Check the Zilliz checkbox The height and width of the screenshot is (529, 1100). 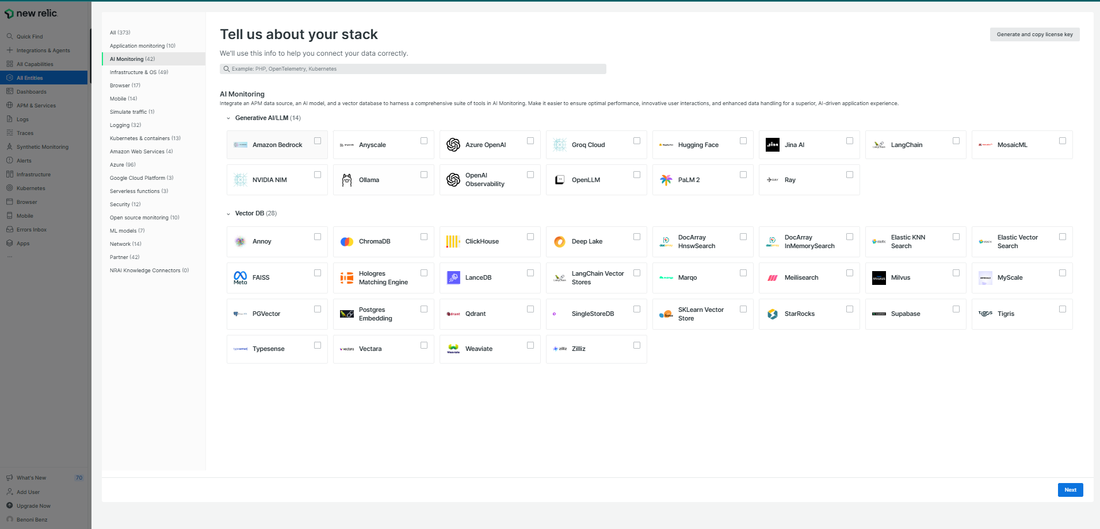point(637,345)
